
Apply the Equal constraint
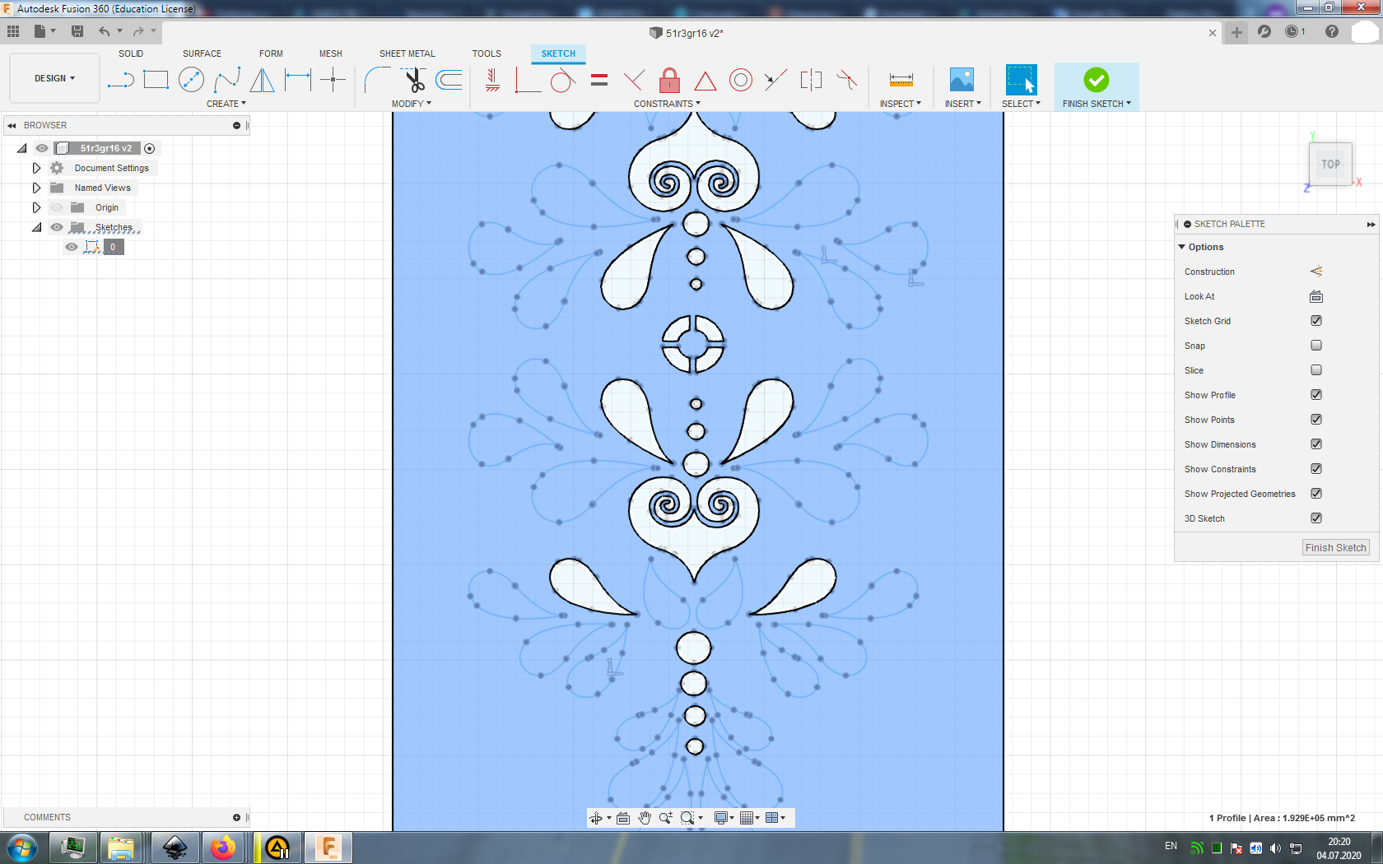599,80
